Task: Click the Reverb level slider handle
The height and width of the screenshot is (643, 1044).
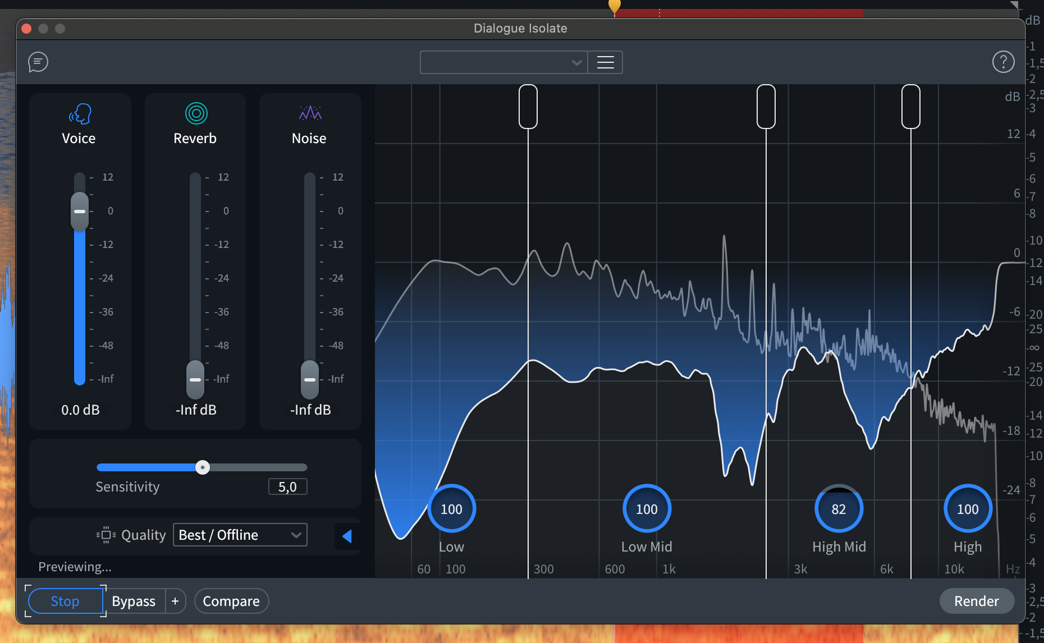Action: [195, 380]
